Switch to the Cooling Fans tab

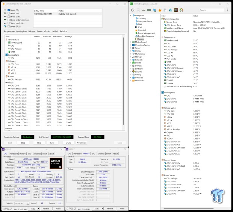[x=21, y=31]
